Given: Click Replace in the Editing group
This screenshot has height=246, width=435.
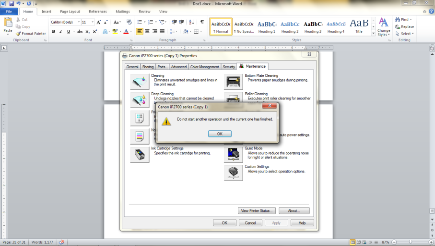Looking at the screenshot, I should 404,27.
